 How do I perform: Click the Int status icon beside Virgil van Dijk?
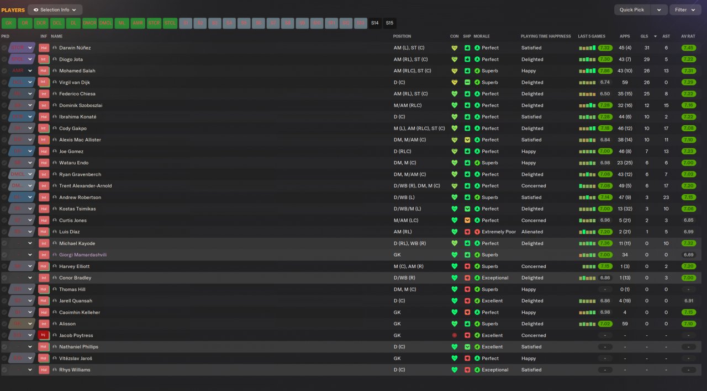coord(44,83)
